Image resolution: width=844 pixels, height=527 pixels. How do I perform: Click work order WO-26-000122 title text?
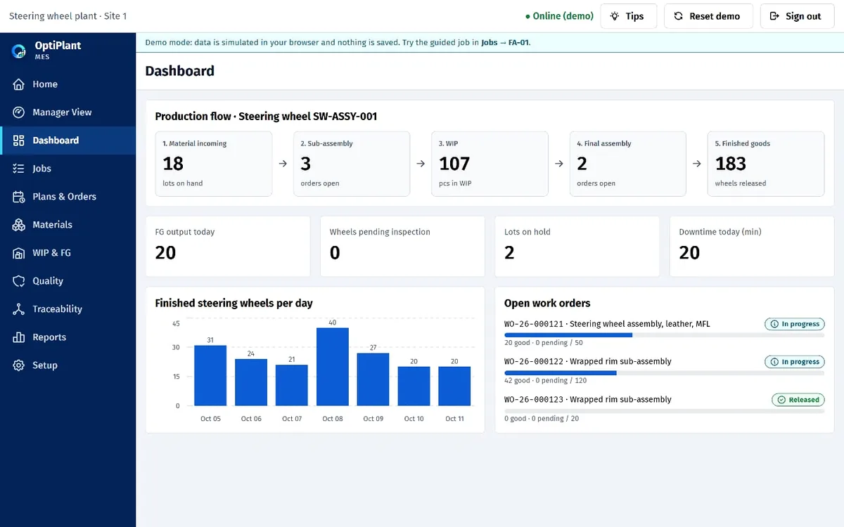(x=588, y=361)
